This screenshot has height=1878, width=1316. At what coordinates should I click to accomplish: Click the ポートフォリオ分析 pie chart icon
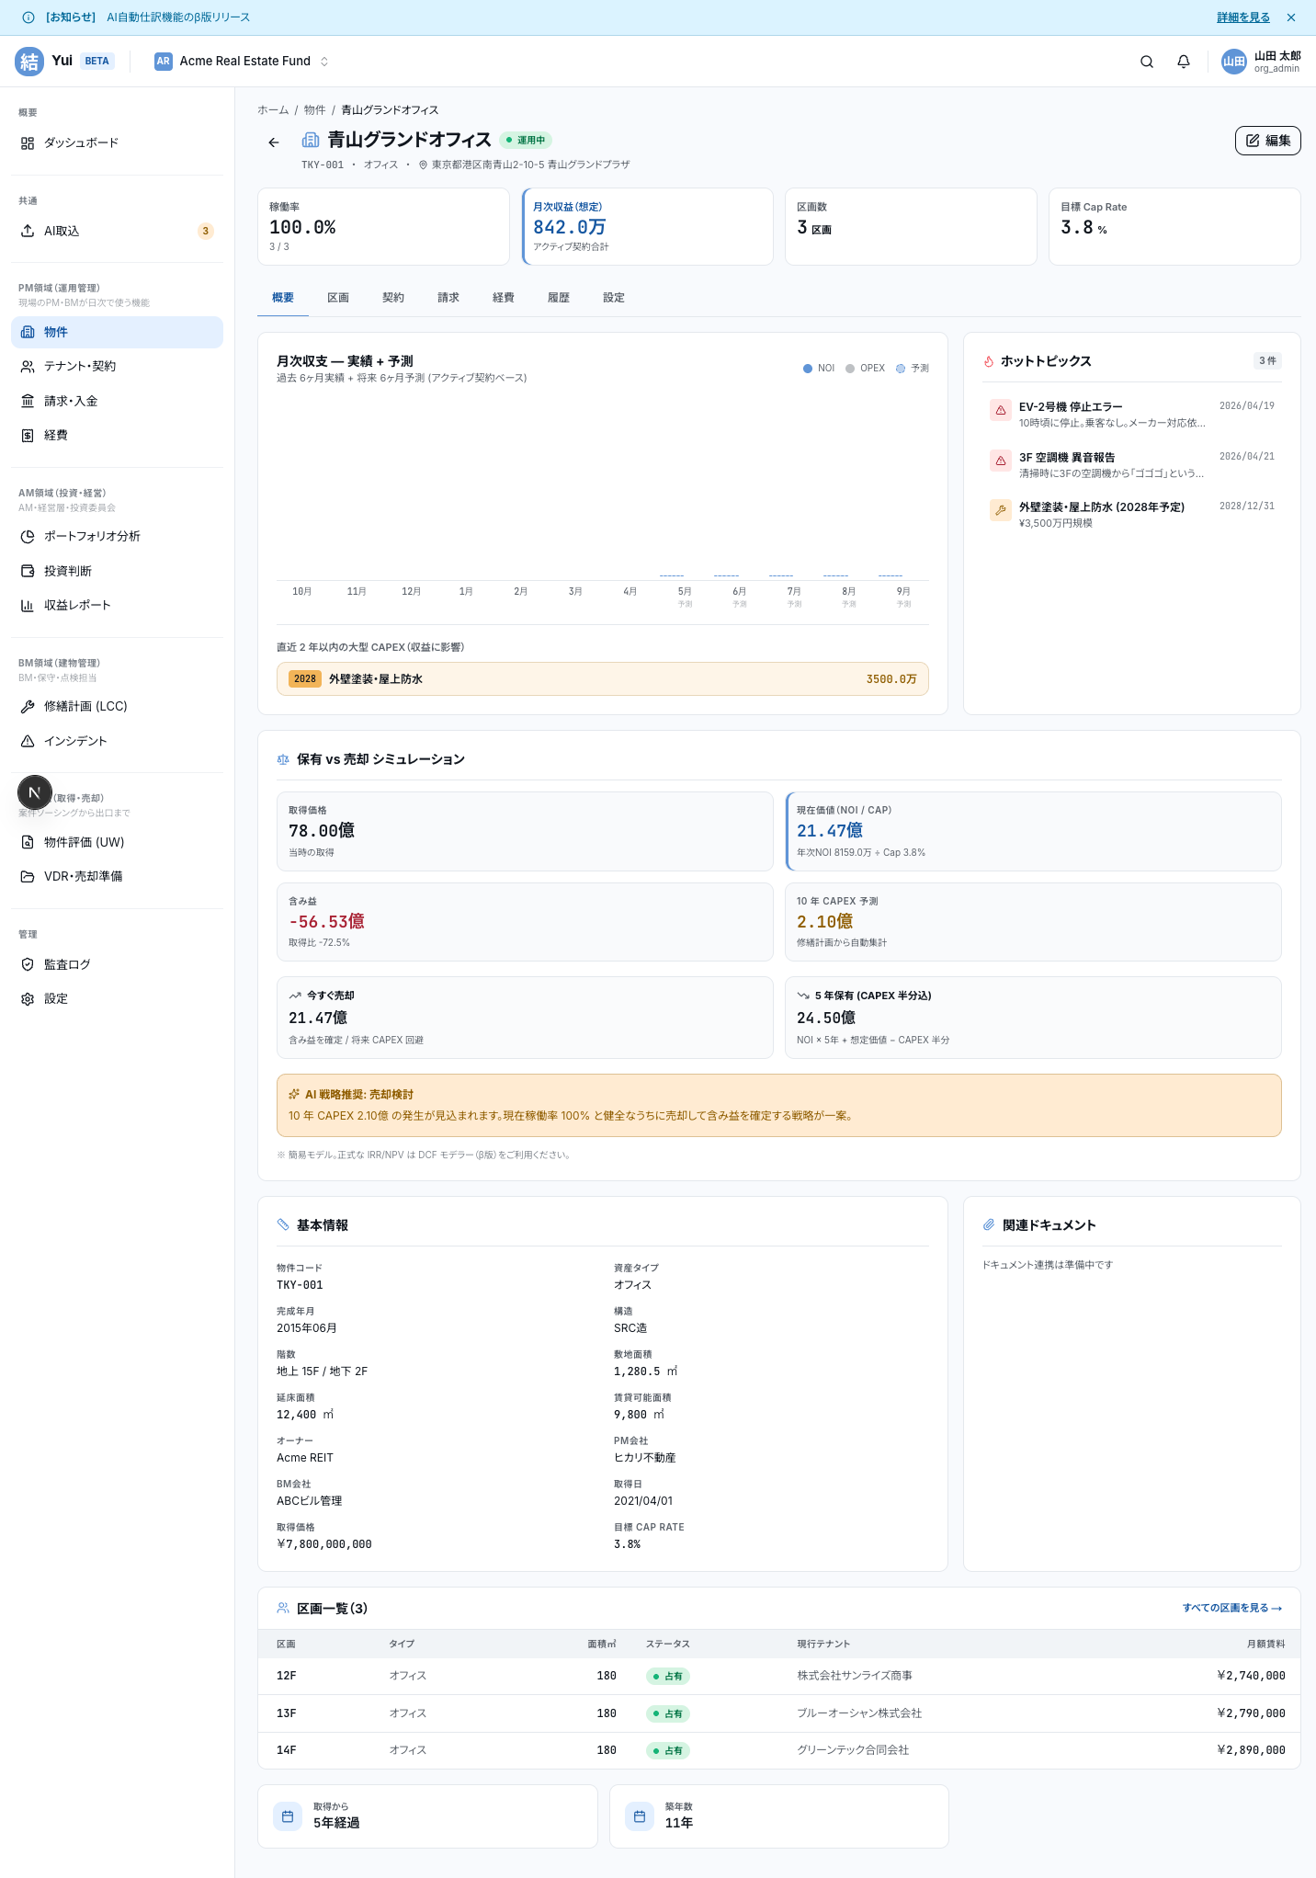(x=28, y=537)
